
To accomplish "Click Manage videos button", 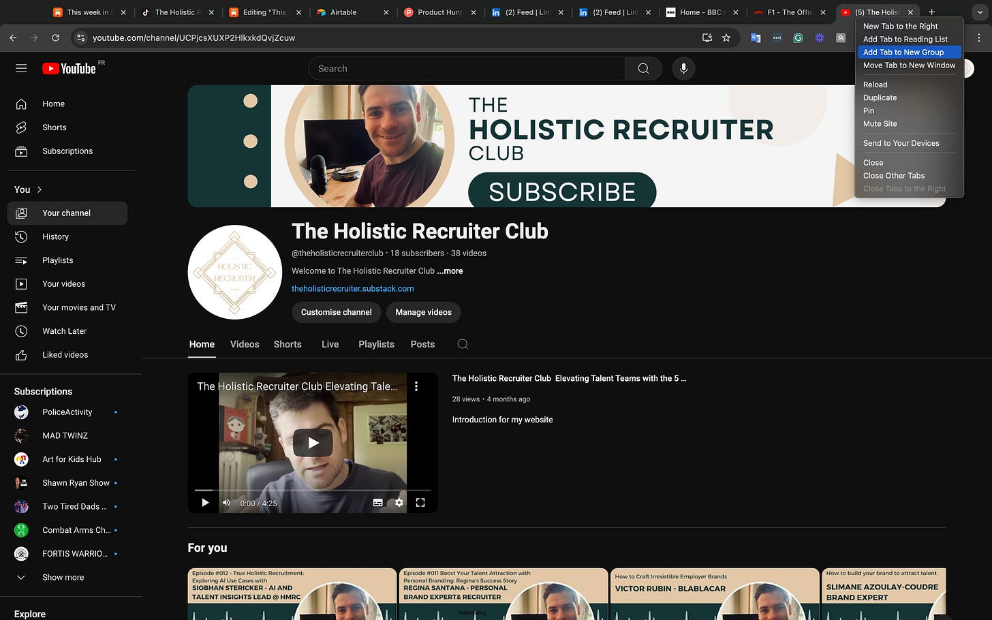I will click(424, 312).
